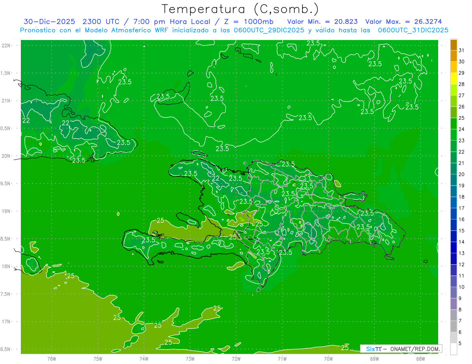Click the '70W' longitude axis label
The height and width of the screenshot is (364, 472).
328,359
